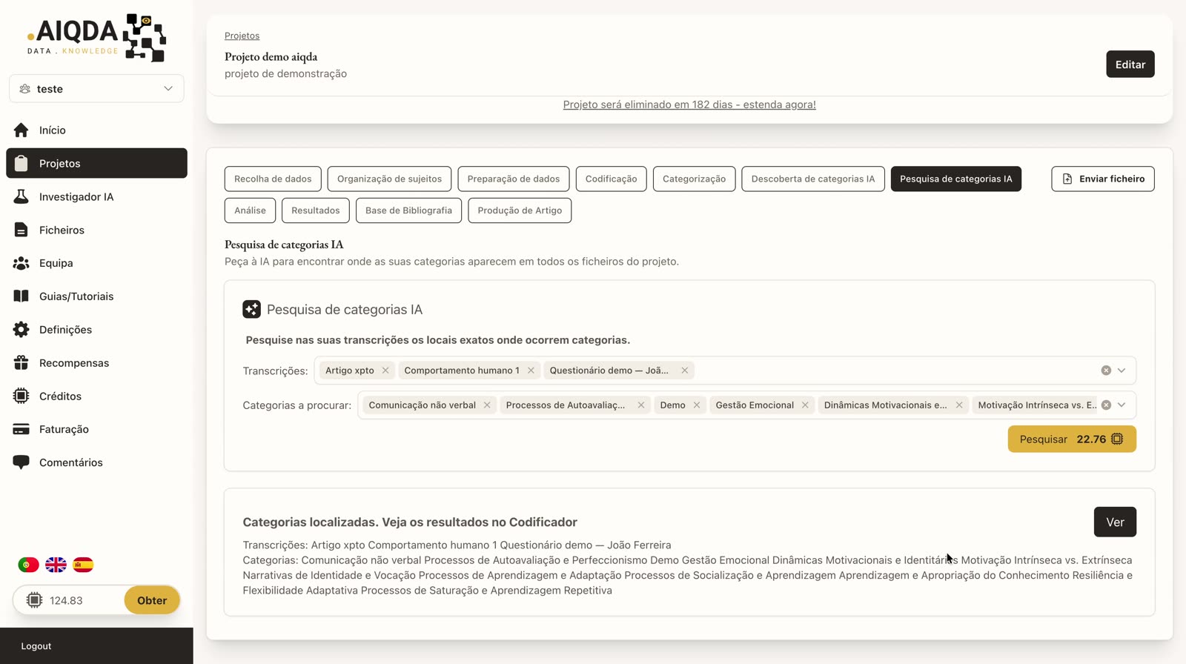
Task: Click the Ver button for located categories
Action: pos(1115,522)
